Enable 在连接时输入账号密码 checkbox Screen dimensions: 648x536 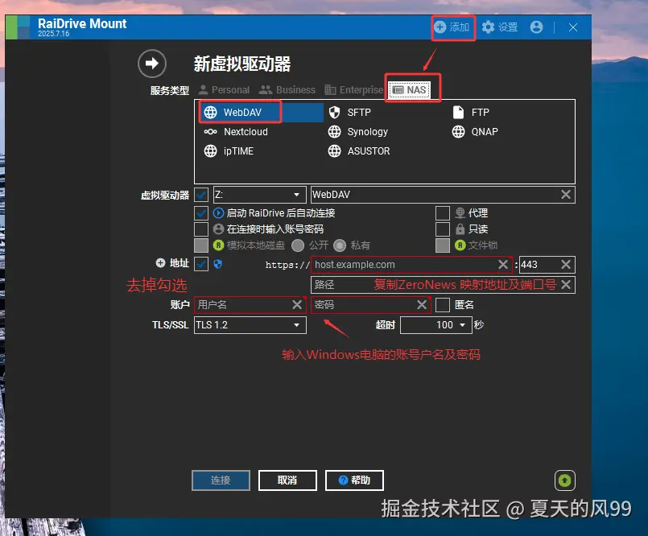[x=201, y=229]
